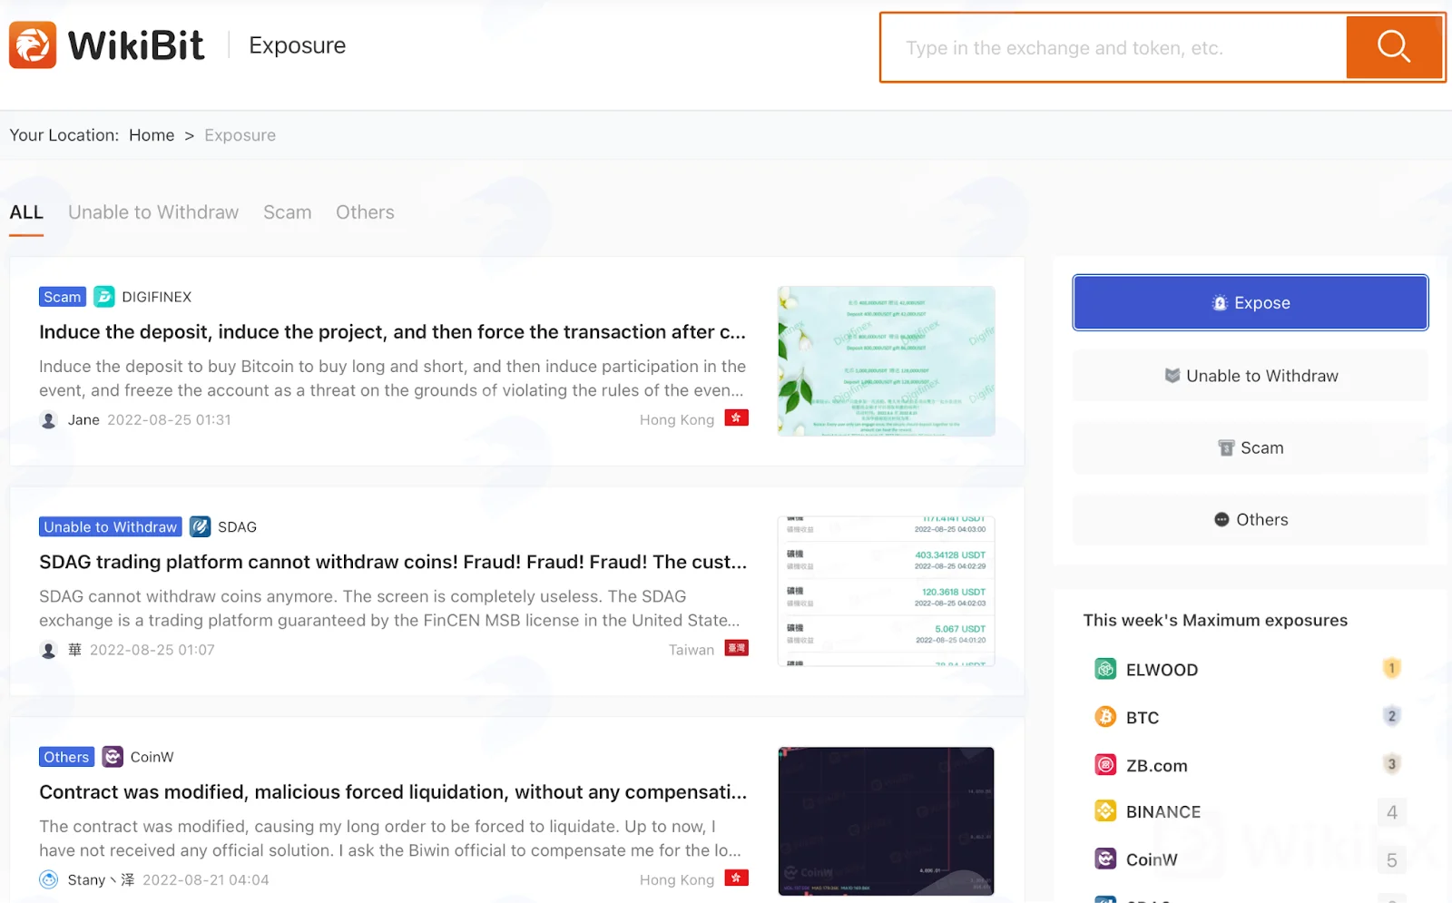This screenshot has height=903, width=1452.
Task: Open the 'Induce the deposit' post title
Action: (393, 332)
